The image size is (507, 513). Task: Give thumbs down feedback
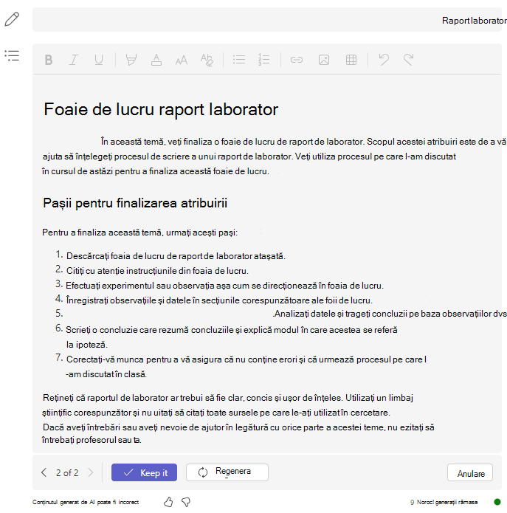[x=186, y=502]
